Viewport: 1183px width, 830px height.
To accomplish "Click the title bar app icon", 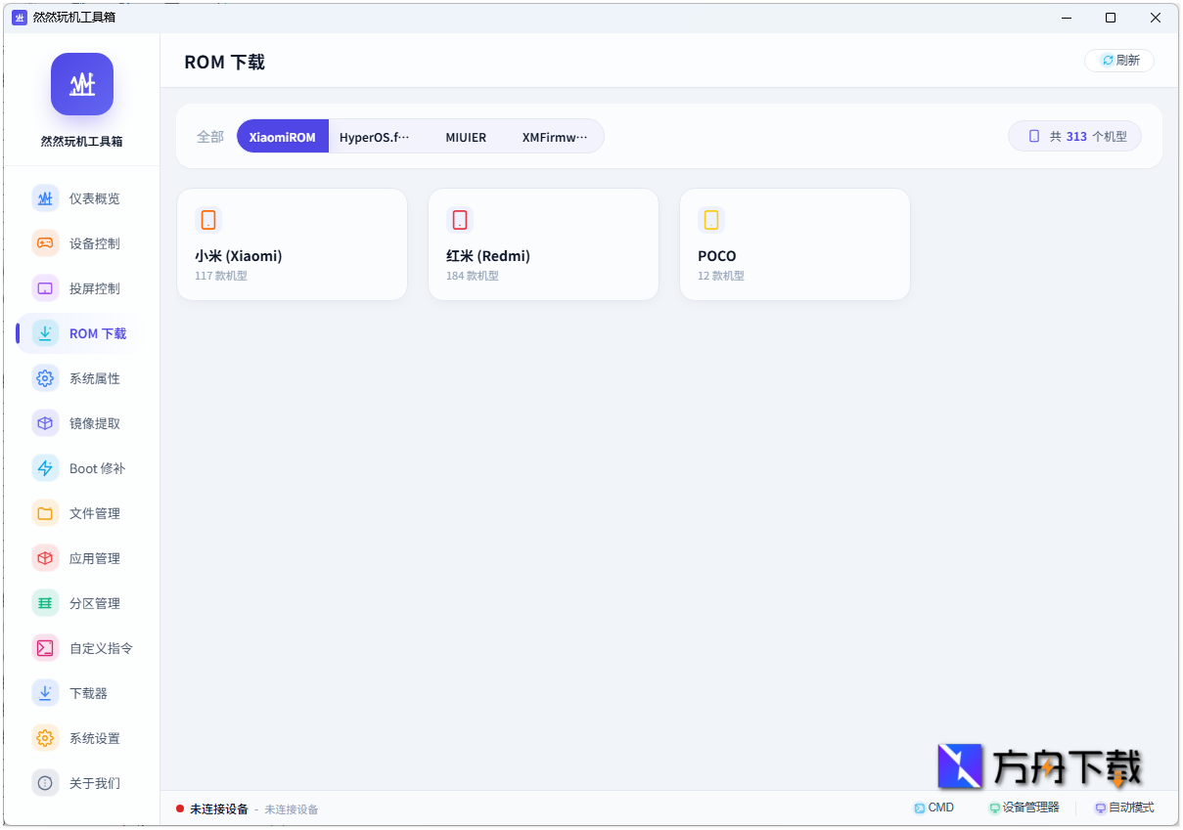I will coord(20,18).
